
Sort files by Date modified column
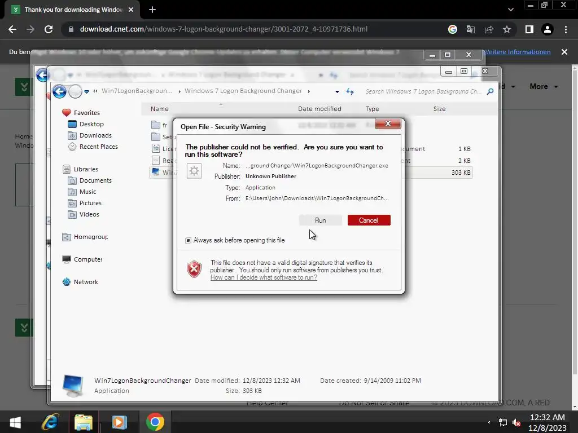[319, 109]
